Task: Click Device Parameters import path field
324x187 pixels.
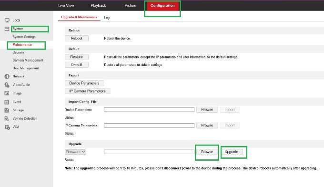Action: [149, 109]
